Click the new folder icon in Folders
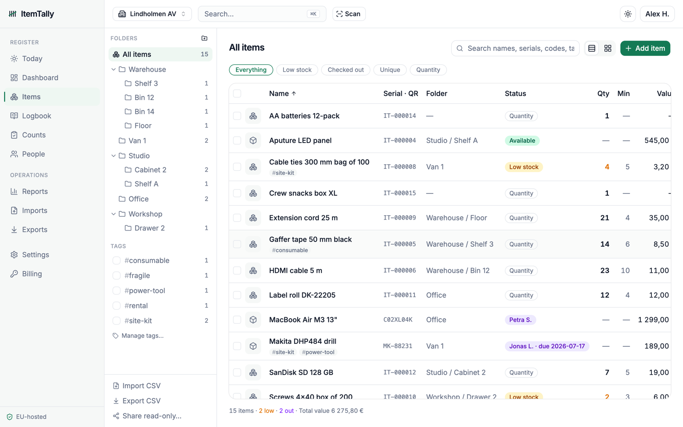Image resolution: width=683 pixels, height=427 pixels. 204,38
